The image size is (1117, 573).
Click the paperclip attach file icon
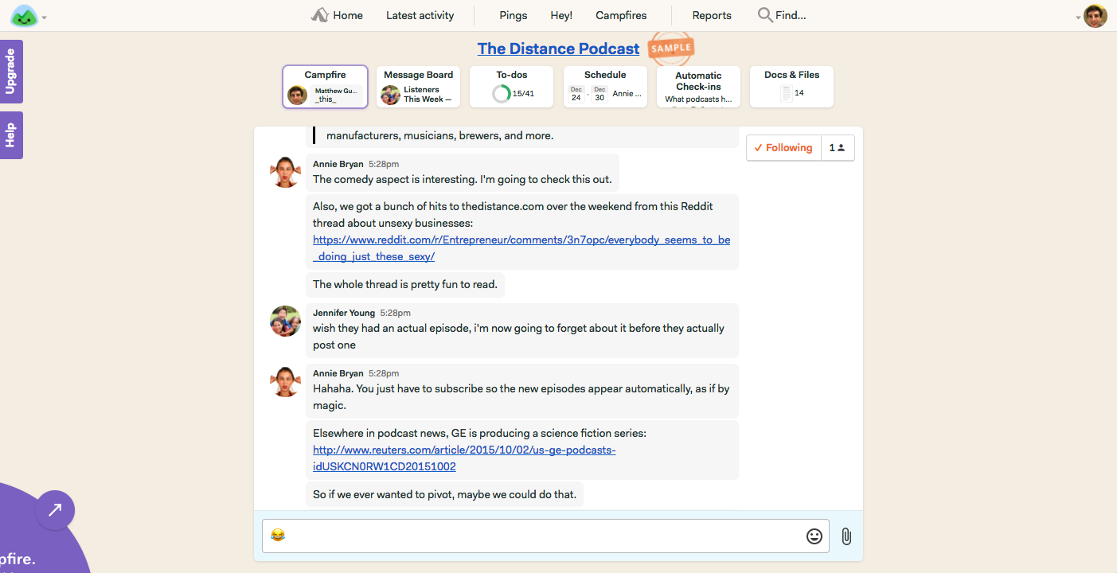pos(846,536)
